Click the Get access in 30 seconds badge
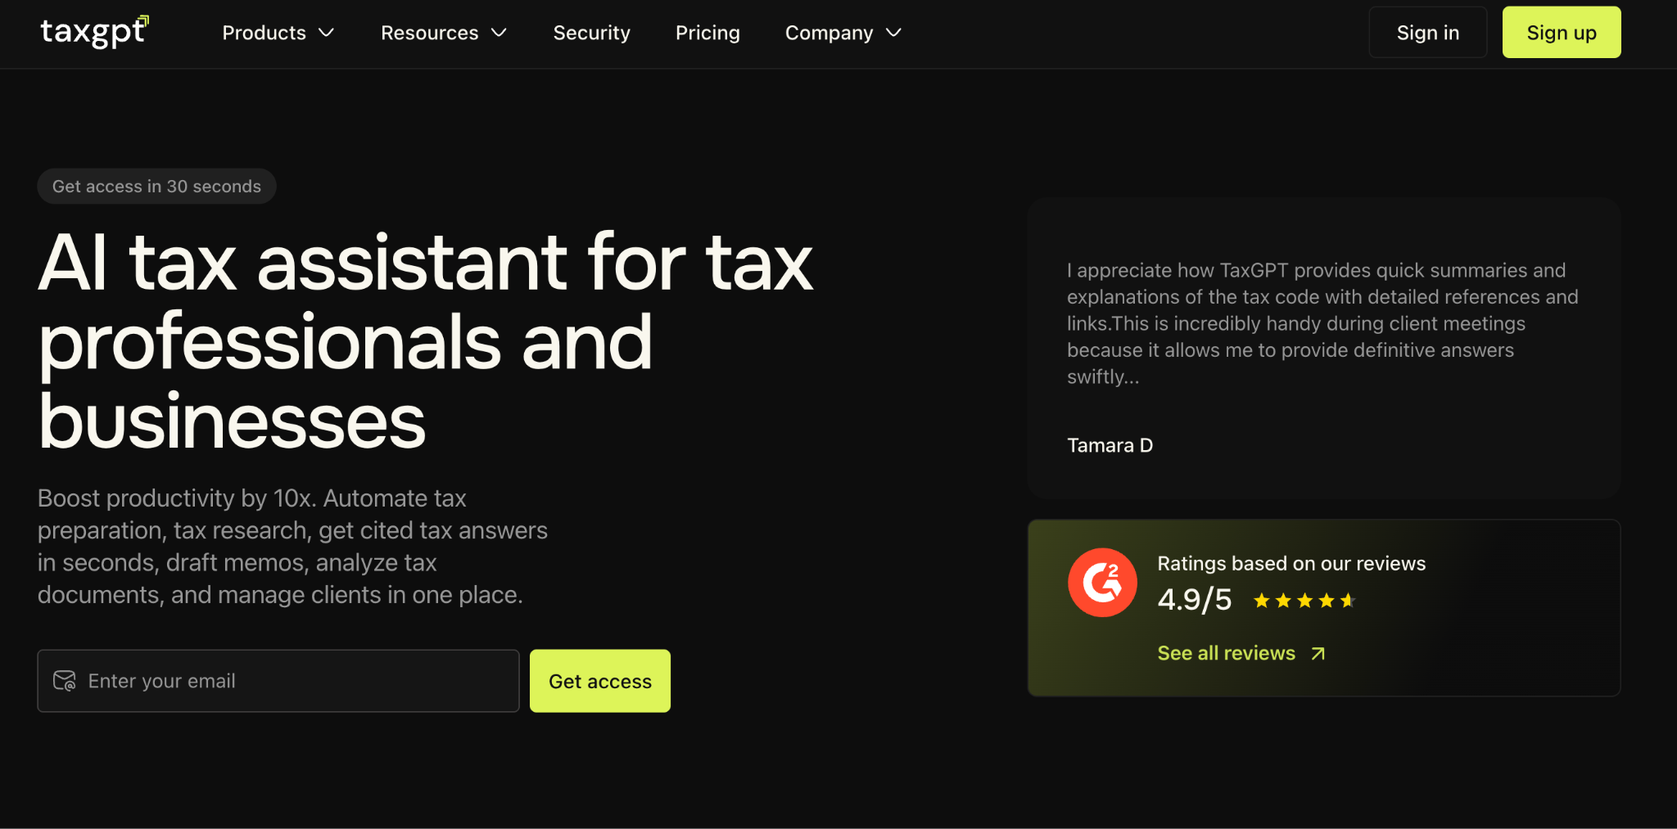The height and width of the screenshot is (829, 1677). (x=156, y=187)
